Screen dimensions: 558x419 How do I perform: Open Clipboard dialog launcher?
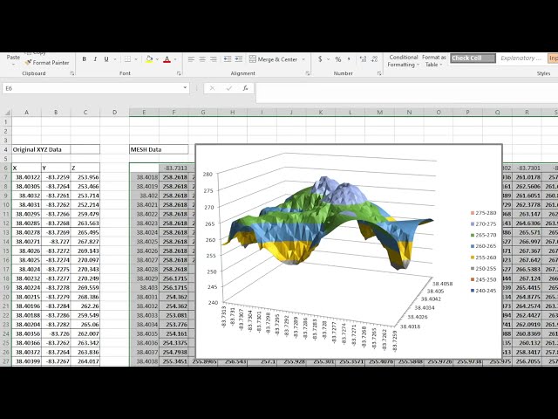point(71,73)
